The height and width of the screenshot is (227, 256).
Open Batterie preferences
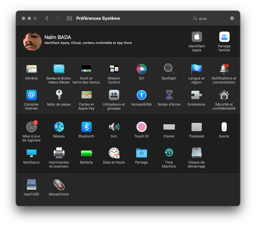(86, 153)
